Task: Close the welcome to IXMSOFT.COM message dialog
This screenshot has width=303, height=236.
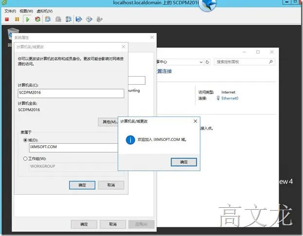Action: (195, 121)
